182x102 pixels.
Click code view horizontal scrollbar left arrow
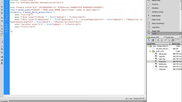pyautogui.click(x=5, y=96)
